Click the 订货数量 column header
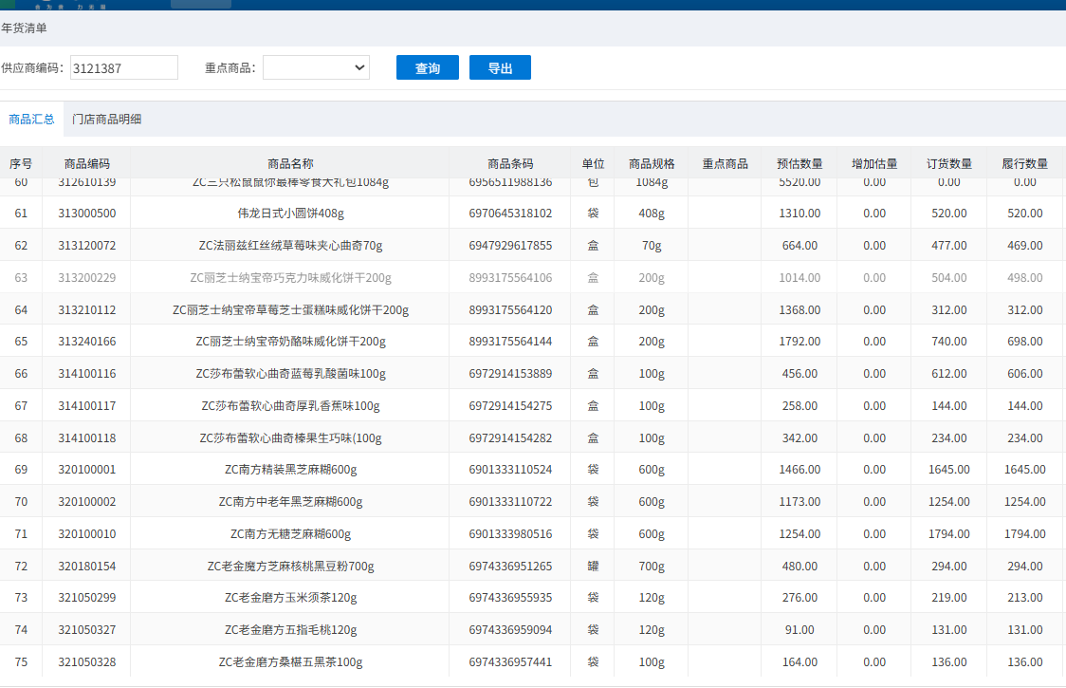This screenshot has width=1066, height=688. 949,163
